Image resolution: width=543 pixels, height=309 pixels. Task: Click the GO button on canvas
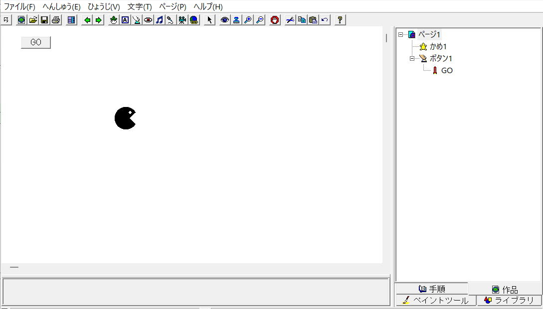(x=36, y=42)
